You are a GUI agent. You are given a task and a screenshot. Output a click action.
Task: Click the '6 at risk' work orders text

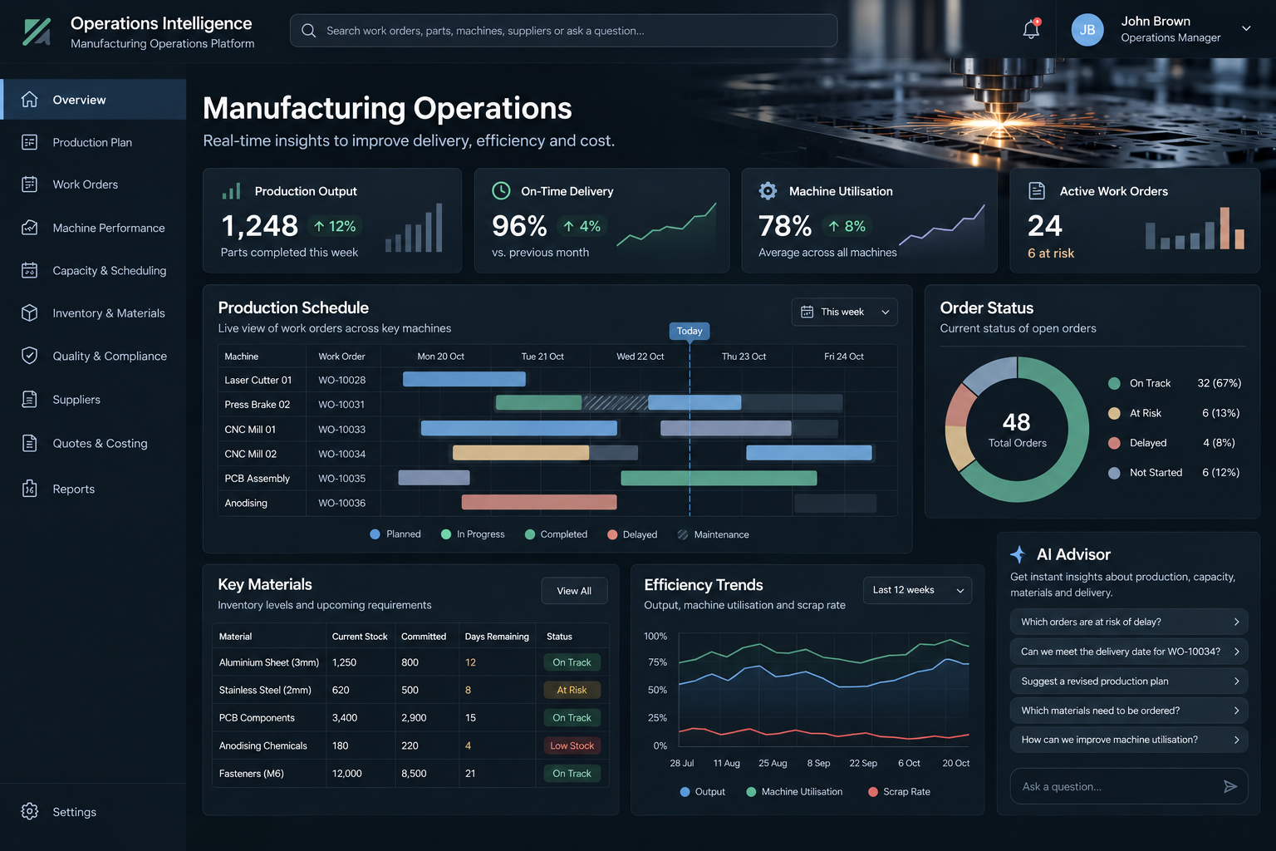pyautogui.click(x=1051, y=253)
